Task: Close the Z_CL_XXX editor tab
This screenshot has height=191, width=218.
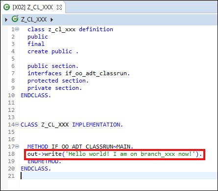Action: [59, 7]
